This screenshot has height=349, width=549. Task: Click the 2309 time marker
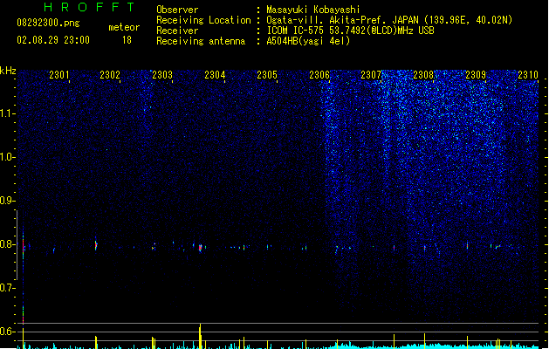pos(476,75)
